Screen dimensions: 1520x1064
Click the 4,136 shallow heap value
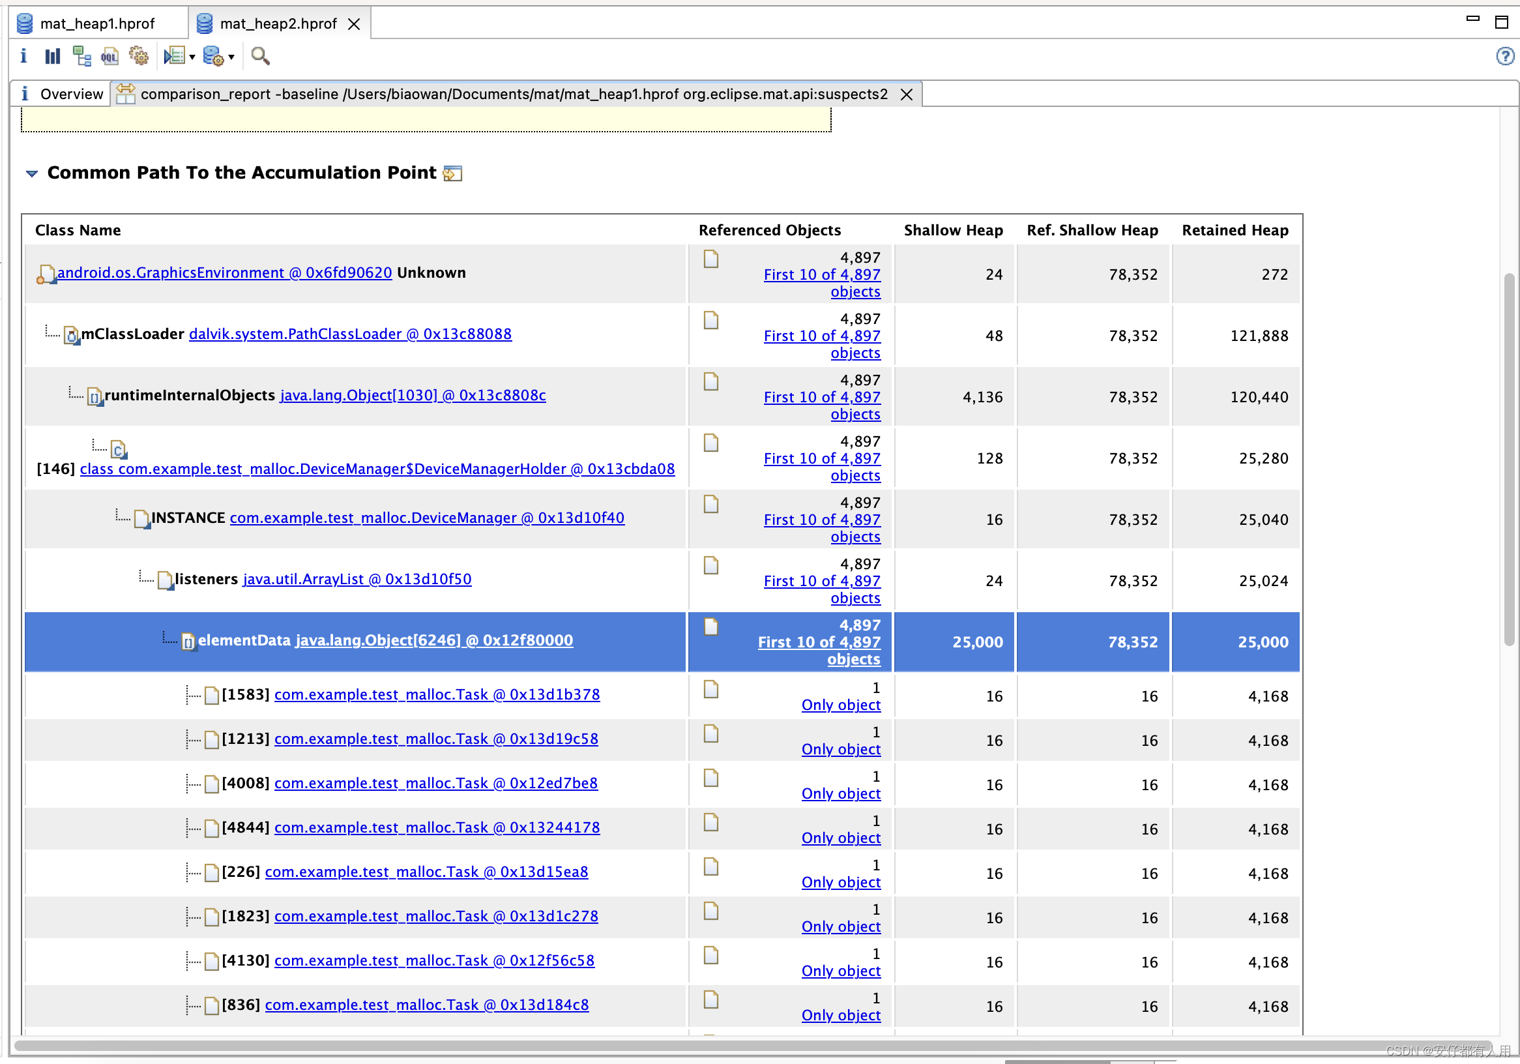pos(982,397)
